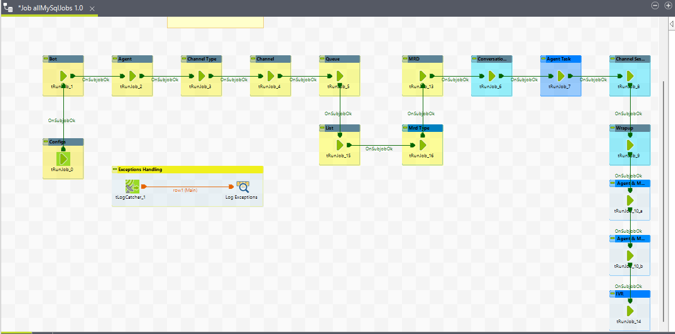Select the Log Exceptions component icon
This screenshot has height=334, width=675.
pyautogui.click(x=242, y=187)
